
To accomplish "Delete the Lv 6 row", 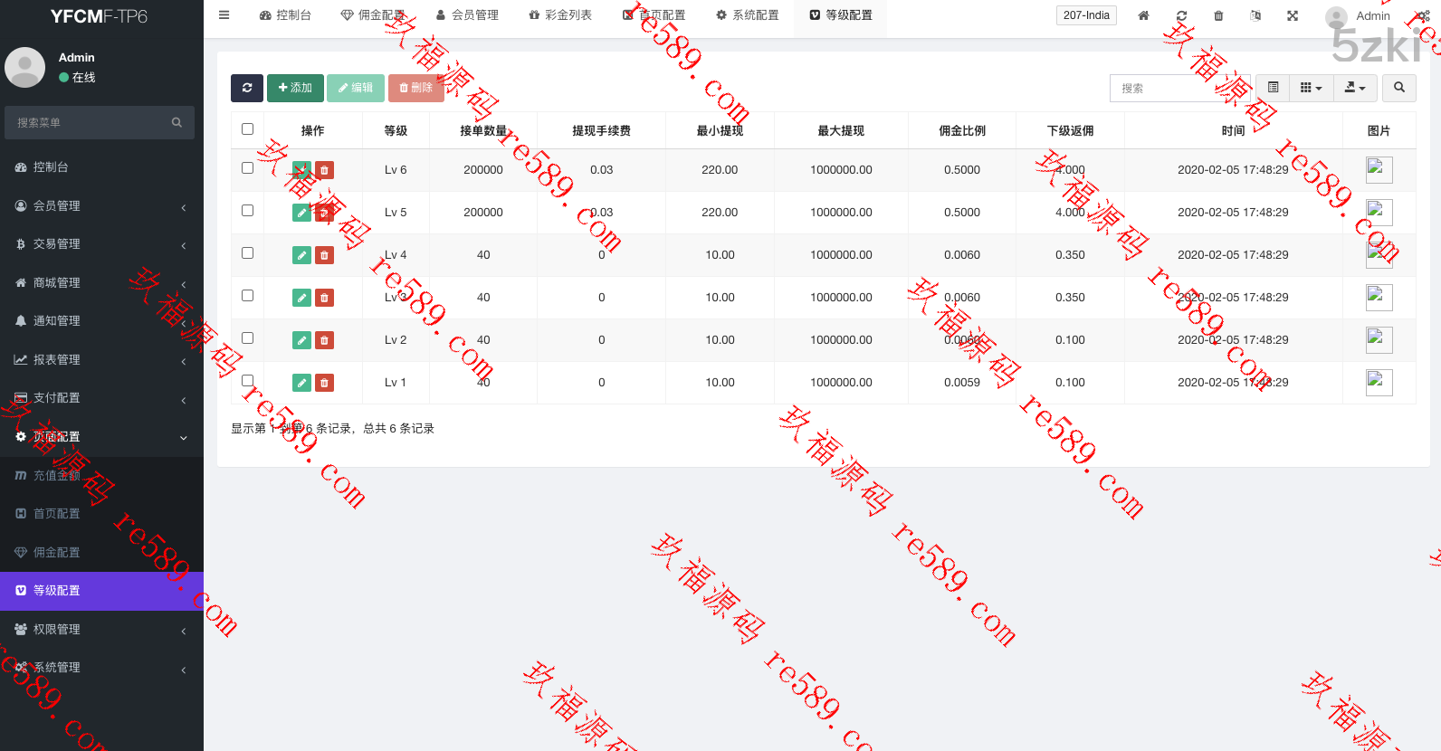I will point(324,170).
